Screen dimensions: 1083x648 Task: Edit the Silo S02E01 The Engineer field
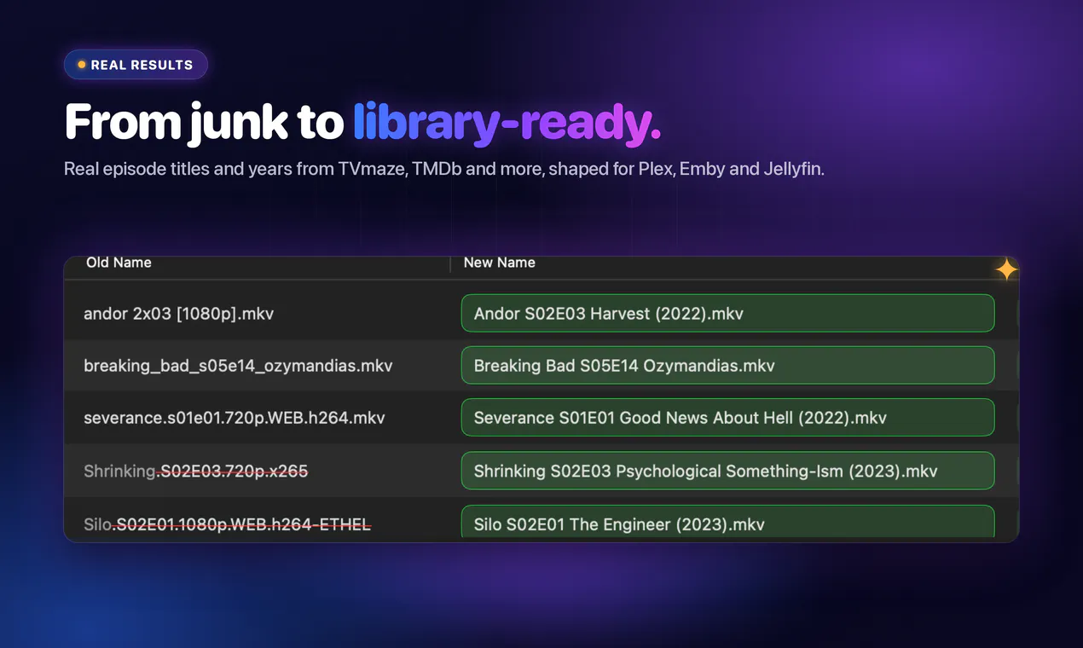(x=727, y=522)
